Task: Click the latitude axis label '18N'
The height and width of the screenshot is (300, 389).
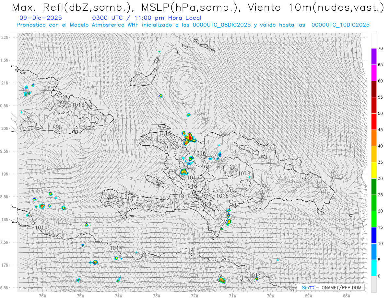Action: [x=5, y=219]
